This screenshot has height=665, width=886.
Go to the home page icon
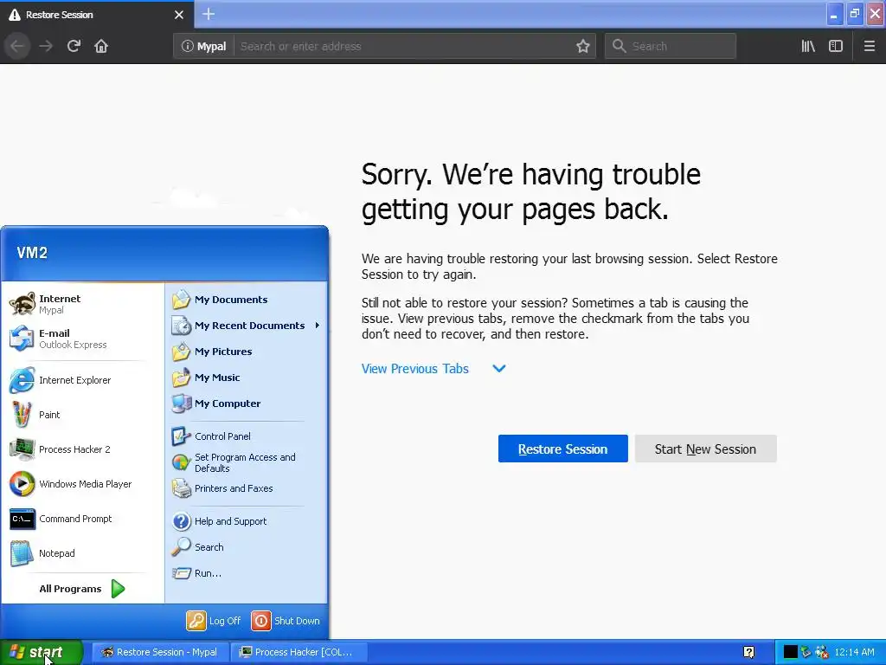click(101, 46)
